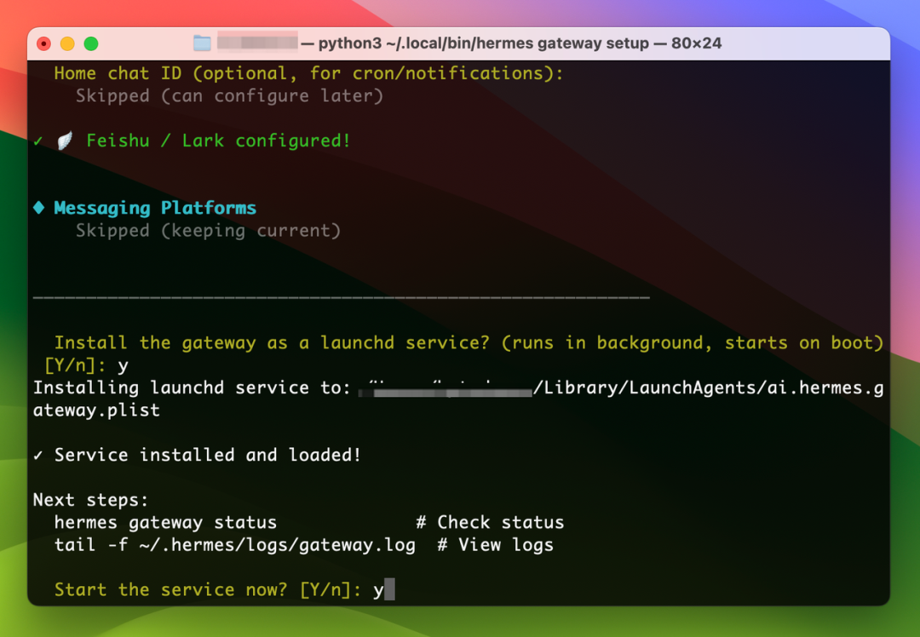920x637 pixels.
Task: Click 'Skipped (keeping current)' text
Action: 209,231
